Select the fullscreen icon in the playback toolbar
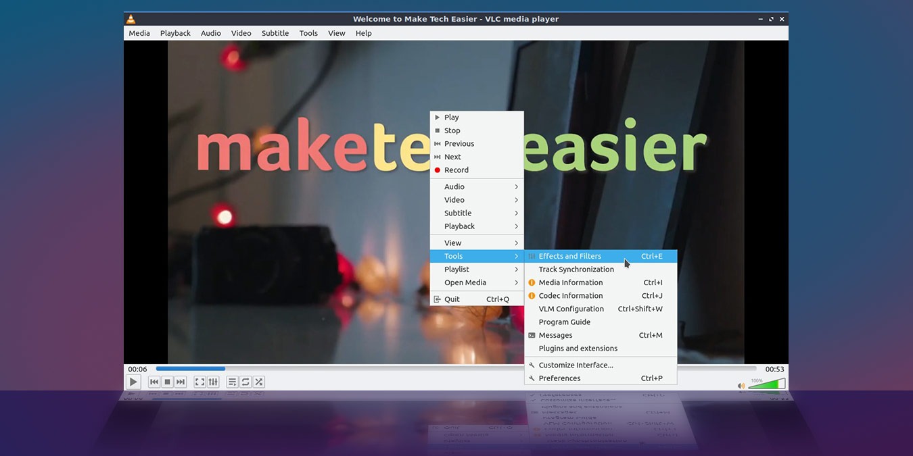The width and height of the screenshot is (913, 456). pos(200,382)
